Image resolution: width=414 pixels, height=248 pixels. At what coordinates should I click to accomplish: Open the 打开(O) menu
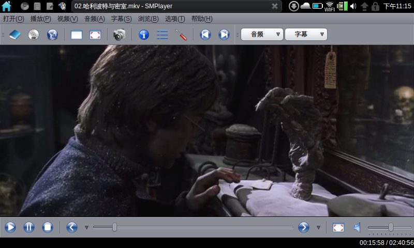13,19
